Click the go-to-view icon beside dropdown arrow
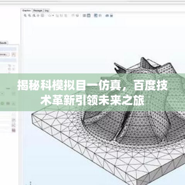This screenshot has width=185, height=185. tap(50, 15)
